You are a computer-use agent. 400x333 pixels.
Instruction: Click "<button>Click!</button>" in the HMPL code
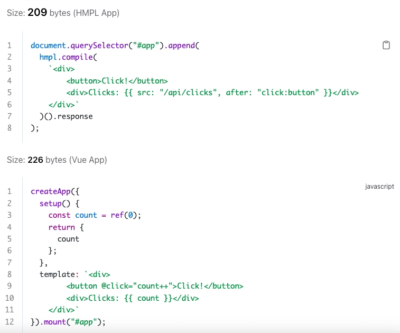117,81
